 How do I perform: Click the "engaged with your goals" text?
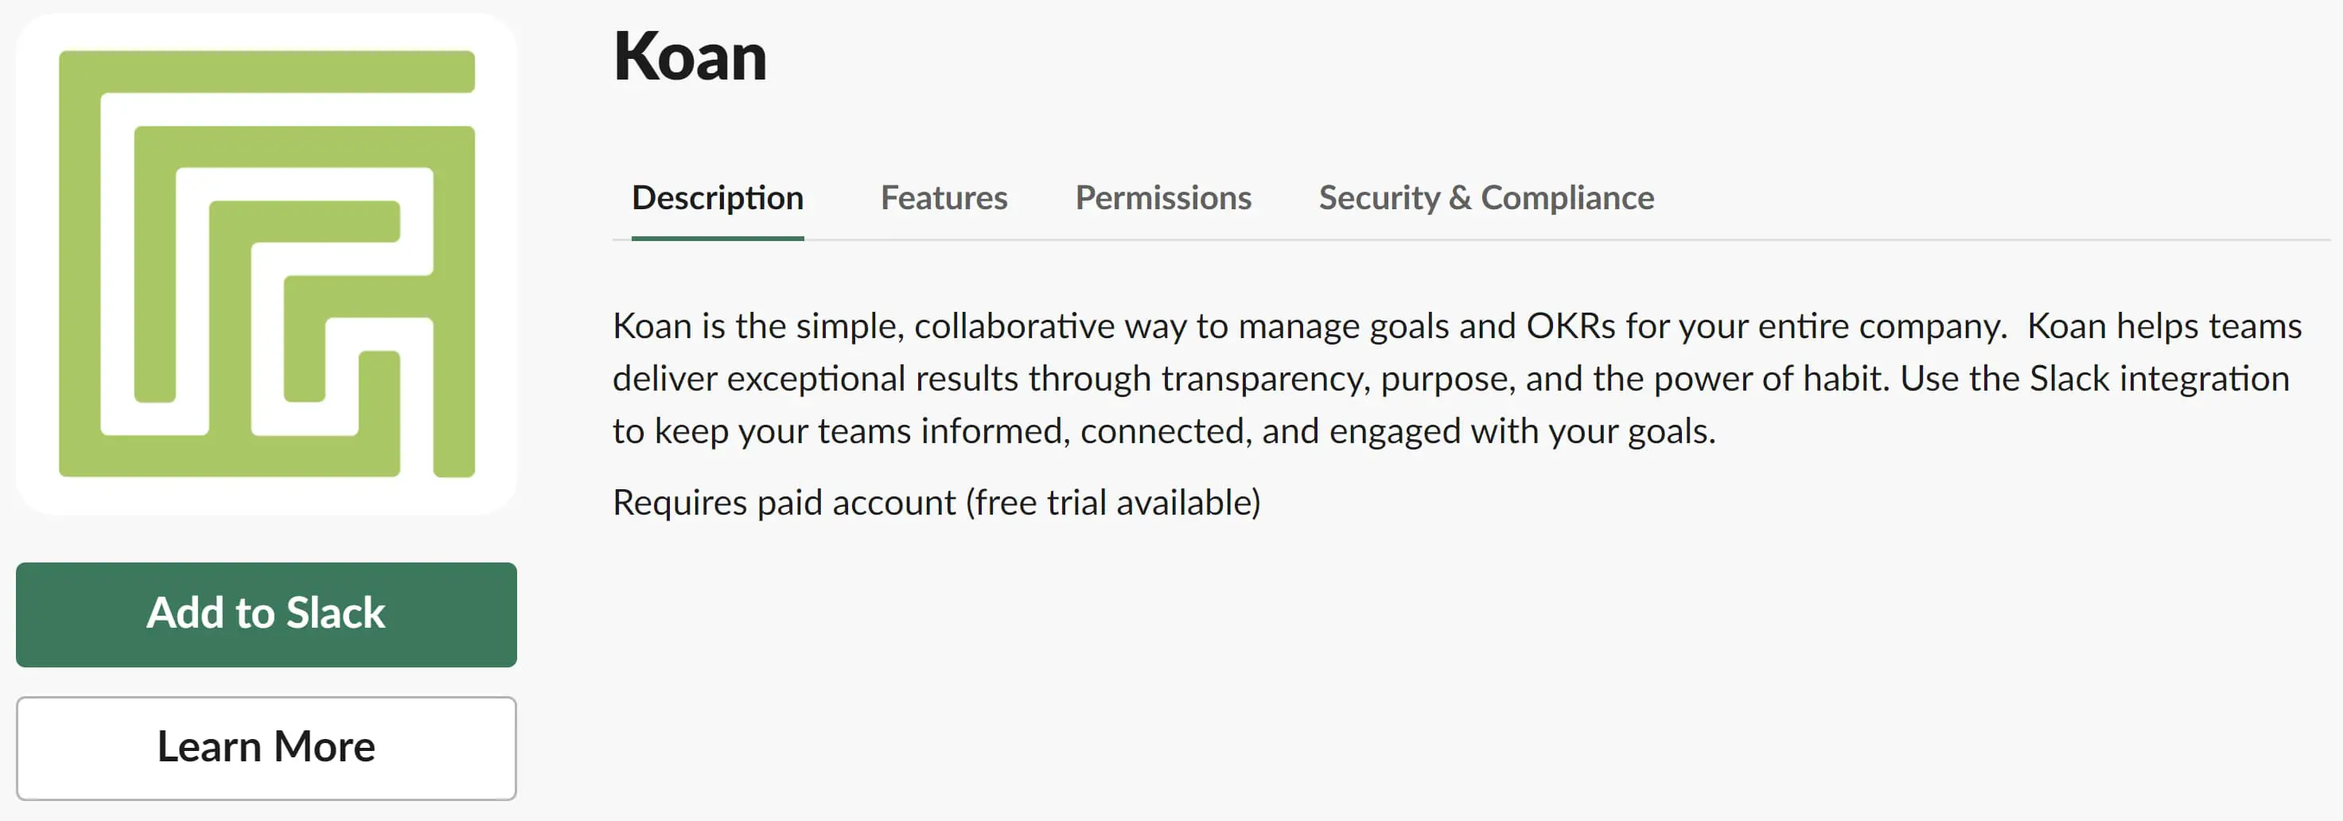1522,432
